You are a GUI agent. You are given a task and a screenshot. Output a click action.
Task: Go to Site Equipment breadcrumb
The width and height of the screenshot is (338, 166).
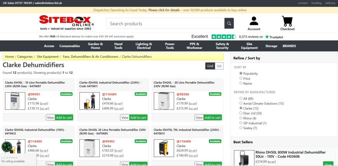click(48, 56)
